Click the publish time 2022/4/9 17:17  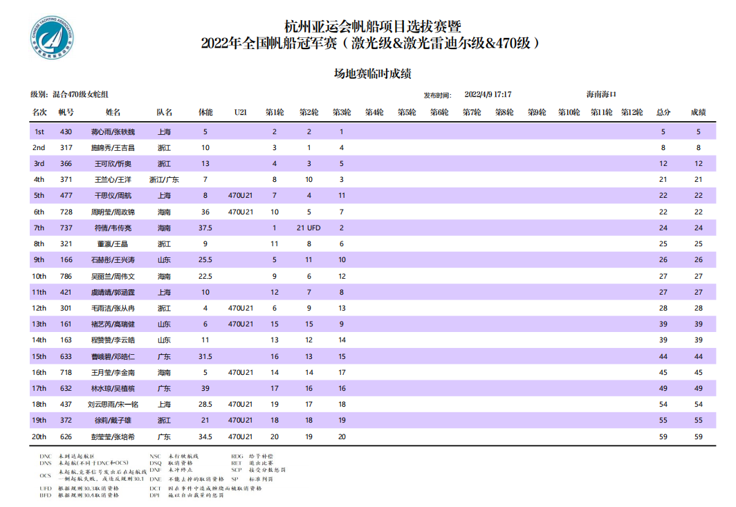(488, 95)
